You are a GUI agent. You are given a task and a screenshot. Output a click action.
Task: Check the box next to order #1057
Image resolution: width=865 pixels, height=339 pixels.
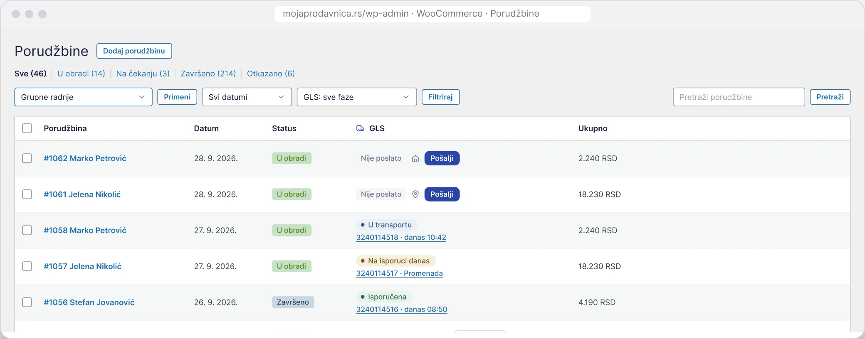(x=27, y=266)
